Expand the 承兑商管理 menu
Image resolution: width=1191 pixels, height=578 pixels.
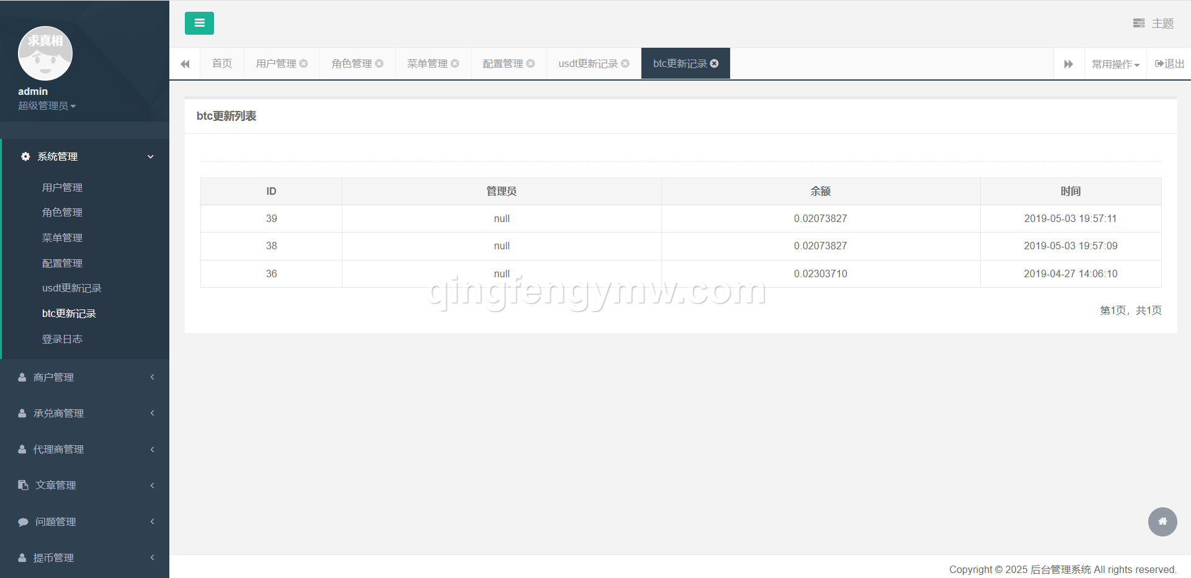(x=84, y=413)
